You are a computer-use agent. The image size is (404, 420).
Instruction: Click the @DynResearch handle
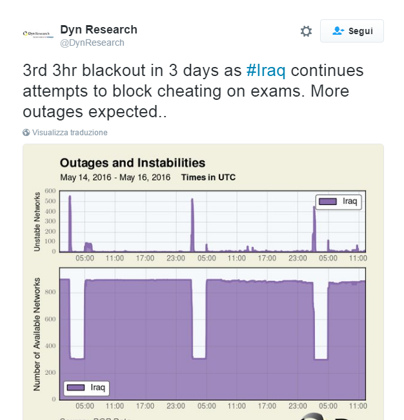coord(92,43)
